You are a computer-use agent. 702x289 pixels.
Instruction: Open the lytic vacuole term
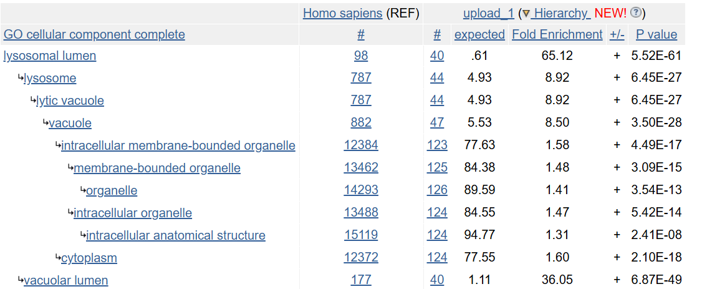pos(70,101)
